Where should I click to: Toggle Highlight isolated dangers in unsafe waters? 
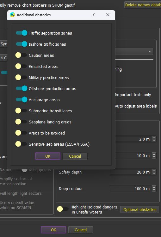tap(63, 209)
